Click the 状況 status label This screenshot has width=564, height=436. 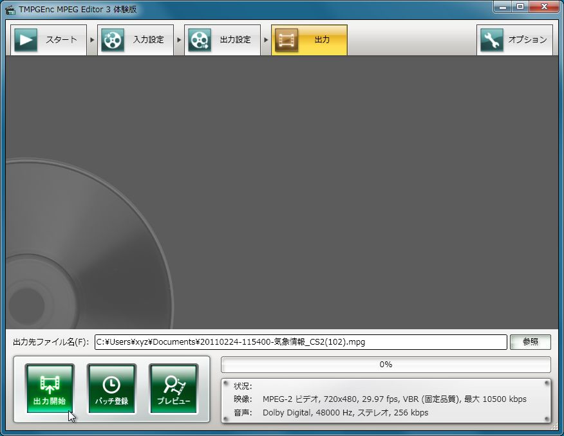pos(243,386)
